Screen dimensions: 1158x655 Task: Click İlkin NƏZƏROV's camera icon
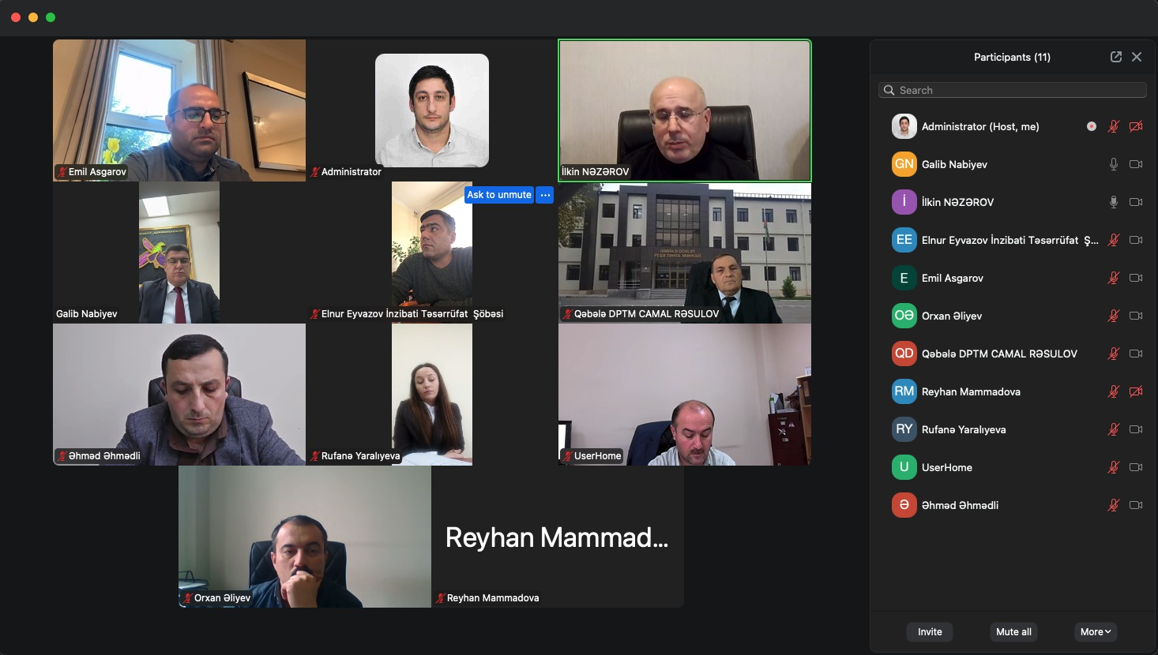pyautogui.click(x=1136, y=202)
